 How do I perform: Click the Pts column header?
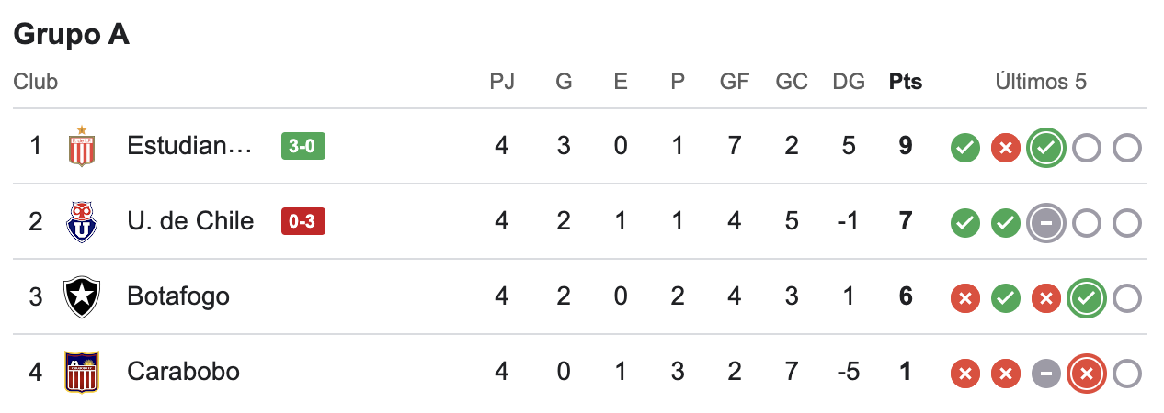[x=906, y=82]
